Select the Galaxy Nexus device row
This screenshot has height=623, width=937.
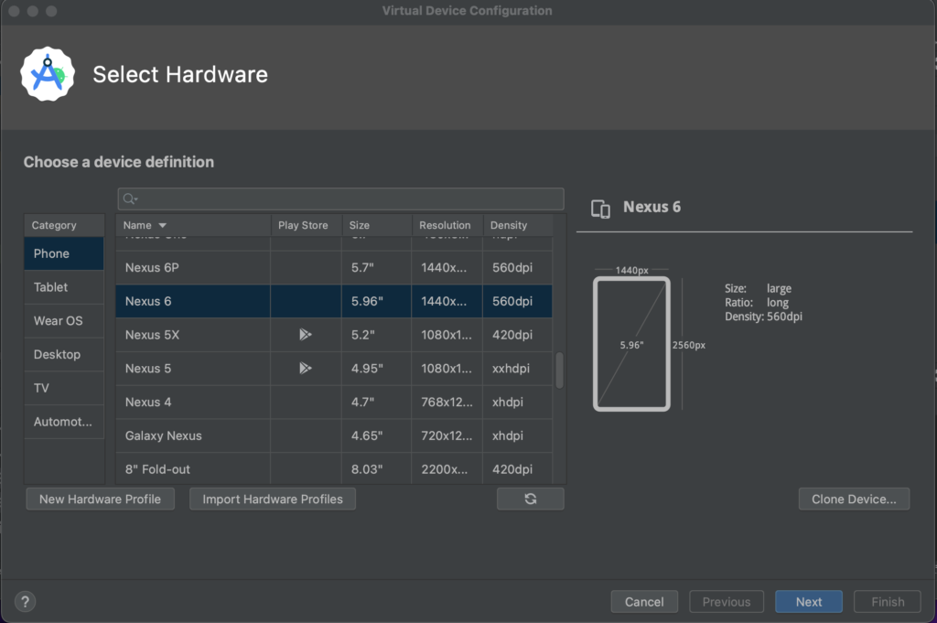[334, 435]
